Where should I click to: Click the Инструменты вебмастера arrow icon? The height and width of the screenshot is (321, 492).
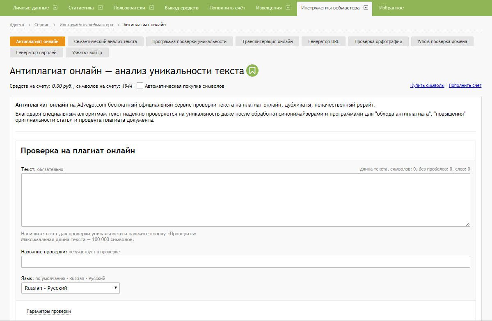coord(366,8)
